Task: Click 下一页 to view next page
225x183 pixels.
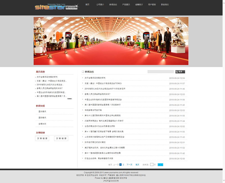Action: pyautogui.click(x=129, y=165)
